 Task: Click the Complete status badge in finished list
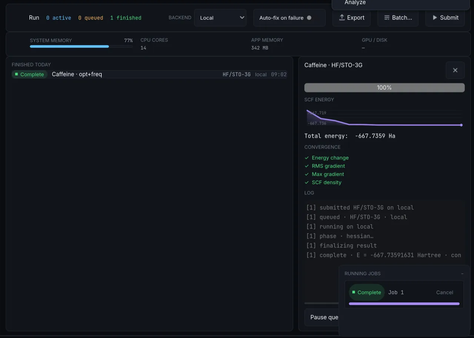(x=29, y=74)
